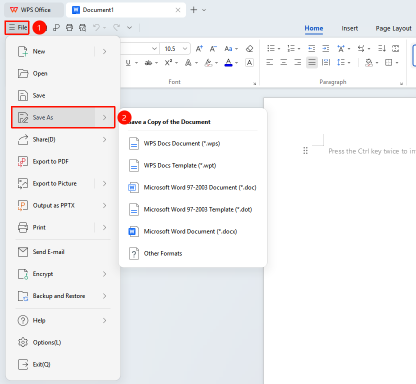Click the Redo arrow icon
416x384 pixels.
pyautogui.click(x=116, y=27)
